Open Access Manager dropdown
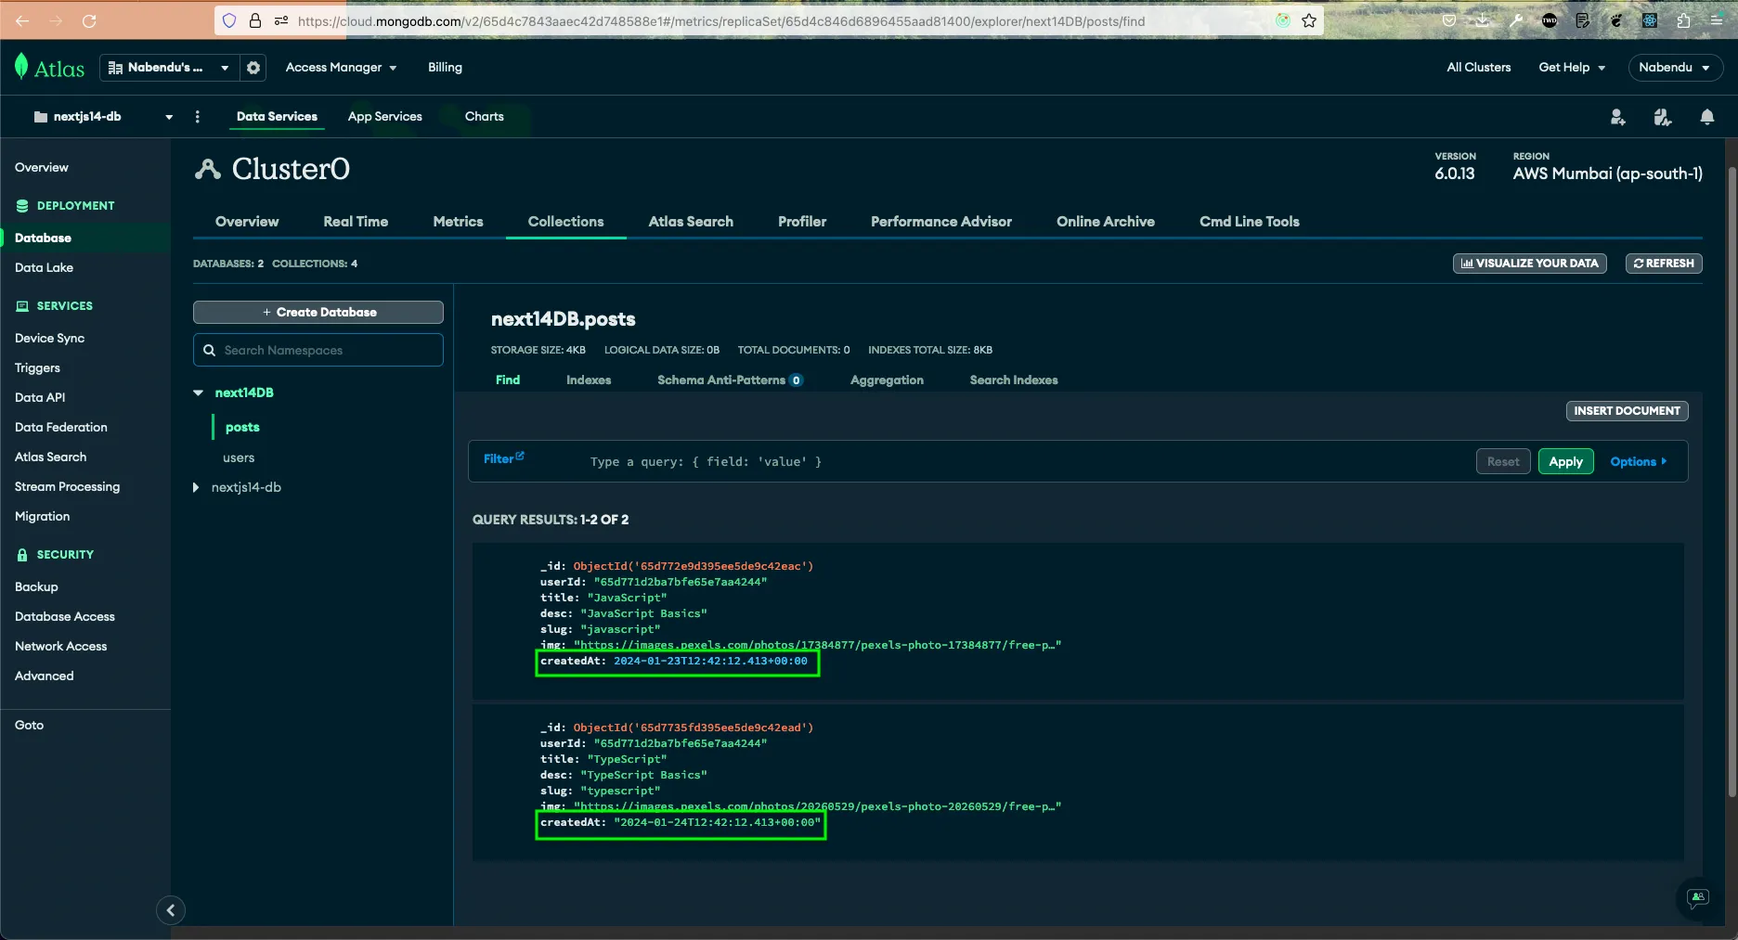1738x940 pixels. point(341,67)
